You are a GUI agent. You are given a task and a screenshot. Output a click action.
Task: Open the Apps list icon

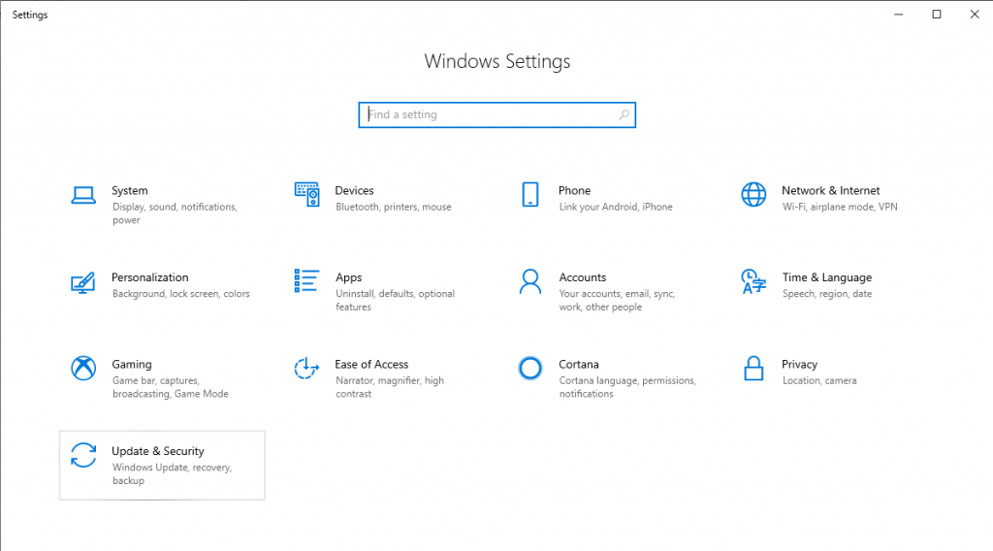click(306, 280)
